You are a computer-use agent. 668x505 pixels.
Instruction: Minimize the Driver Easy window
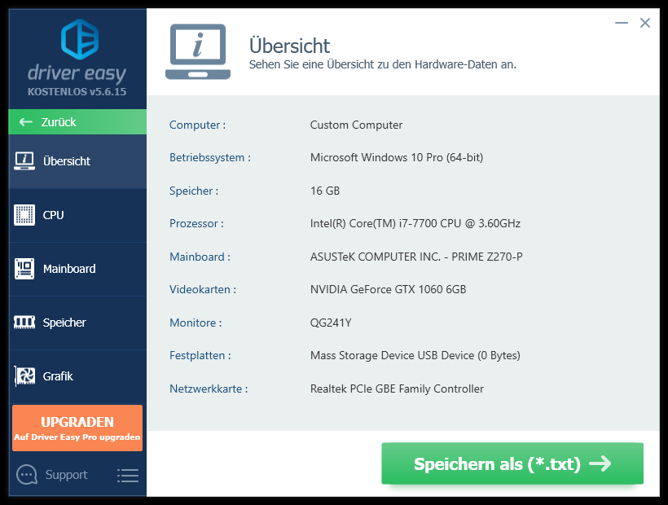[x=622, y=23]
